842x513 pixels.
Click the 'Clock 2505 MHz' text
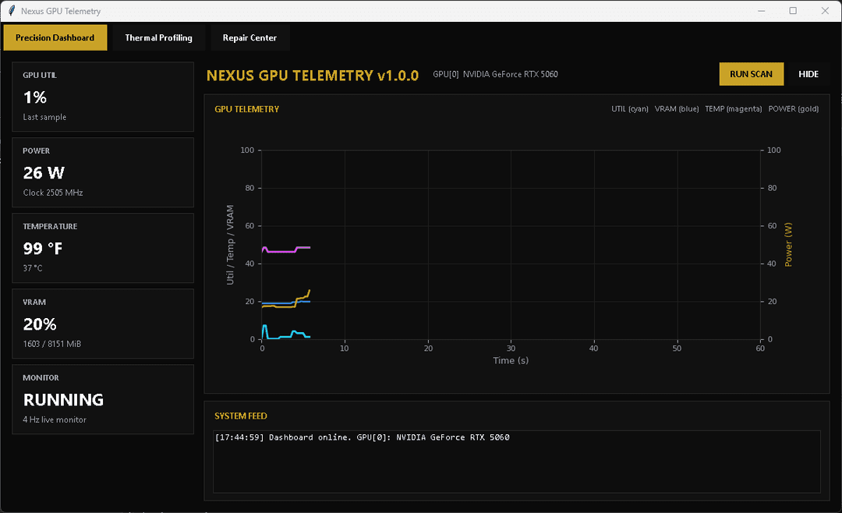point(53,193)
